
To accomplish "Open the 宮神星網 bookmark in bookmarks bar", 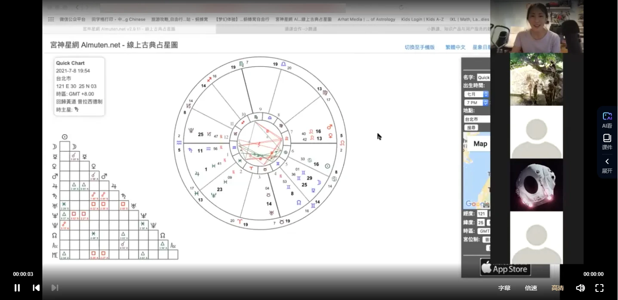I will pyautogui.click(x=303, y=19).
